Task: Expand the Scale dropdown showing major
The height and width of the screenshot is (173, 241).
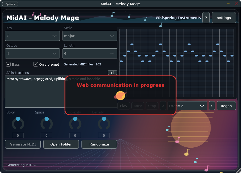Action: click(x=90, y=36)
